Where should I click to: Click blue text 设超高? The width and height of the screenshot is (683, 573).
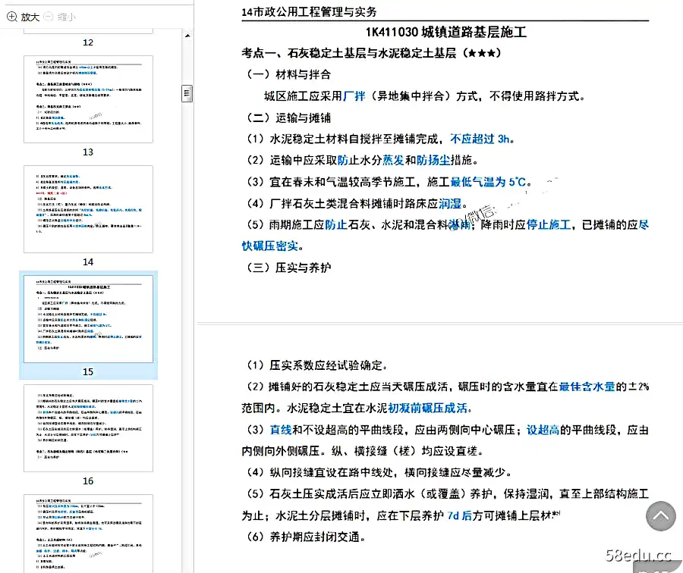click(543, 430)
